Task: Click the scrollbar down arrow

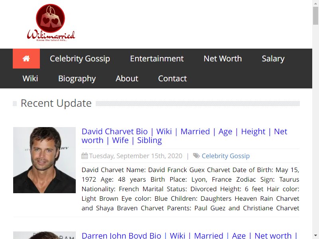Action: coord(315,236)
